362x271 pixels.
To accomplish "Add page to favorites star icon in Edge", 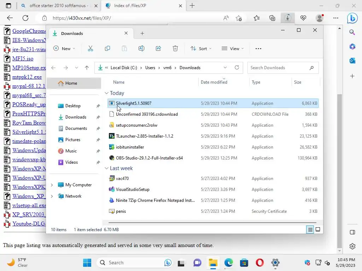I will click(x=239, y=18).
